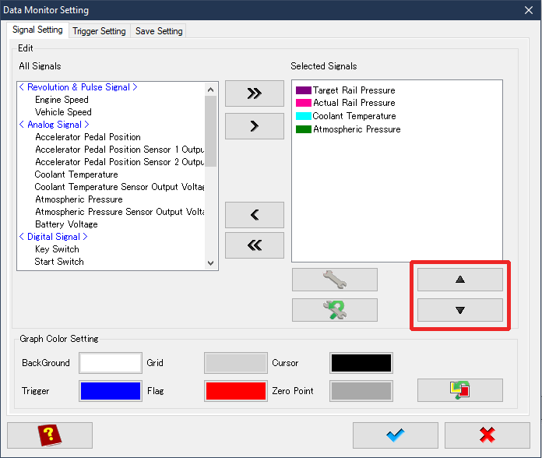Select Accelerator Pedal Position signal
Image resolution: width=542 pixels, height=458 pixels.
88,137
